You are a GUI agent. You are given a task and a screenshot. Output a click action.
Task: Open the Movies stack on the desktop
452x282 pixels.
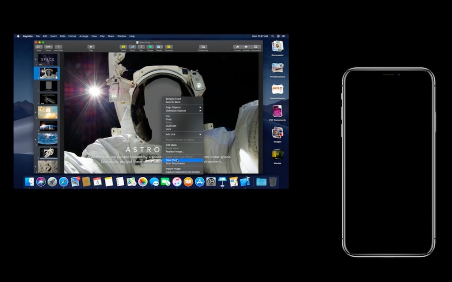pyautogui.click(x=278, y=156)
